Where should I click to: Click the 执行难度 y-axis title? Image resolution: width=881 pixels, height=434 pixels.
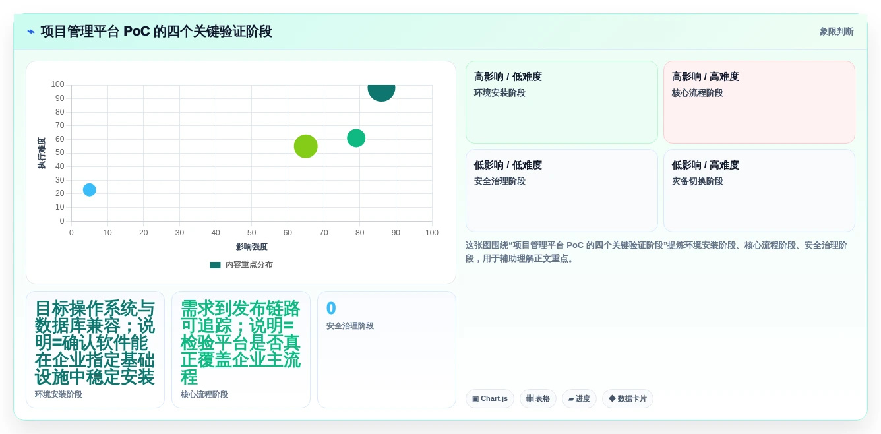(42, 153)
